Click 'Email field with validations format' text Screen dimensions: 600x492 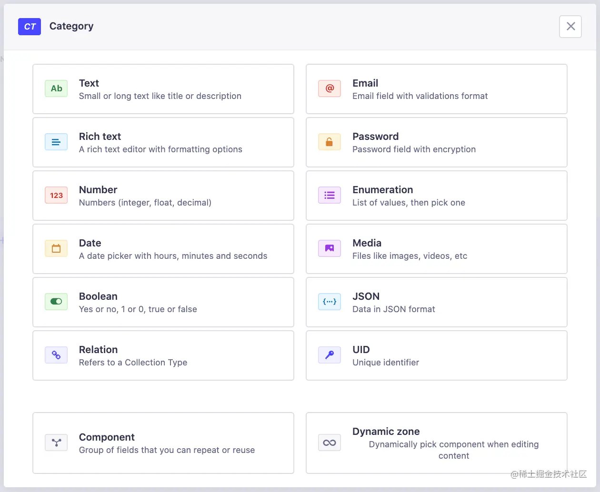pos(420,96)
